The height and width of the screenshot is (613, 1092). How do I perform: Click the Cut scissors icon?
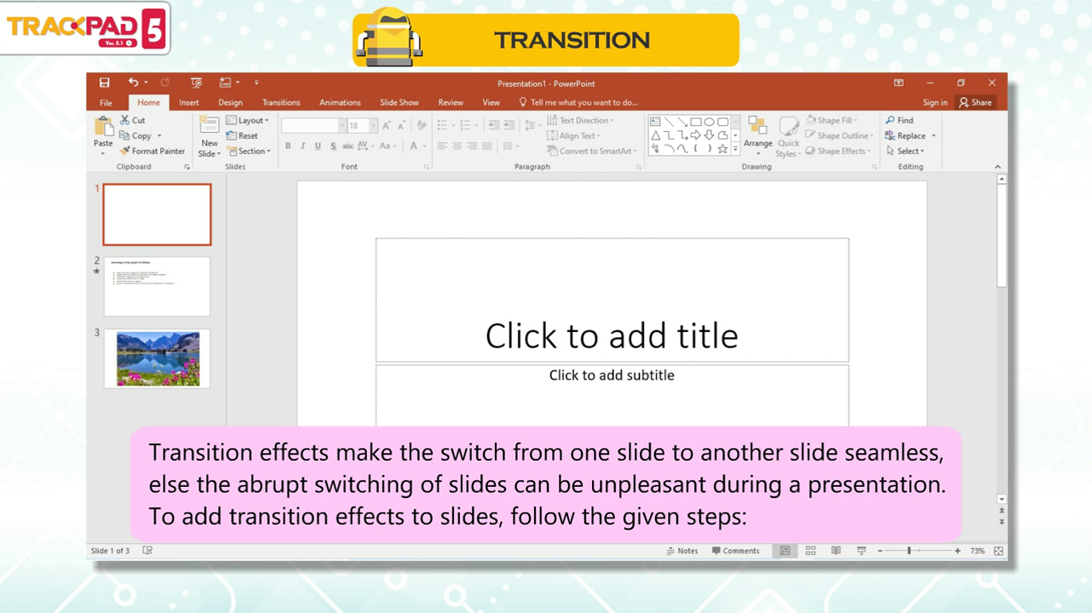point(125,120)
